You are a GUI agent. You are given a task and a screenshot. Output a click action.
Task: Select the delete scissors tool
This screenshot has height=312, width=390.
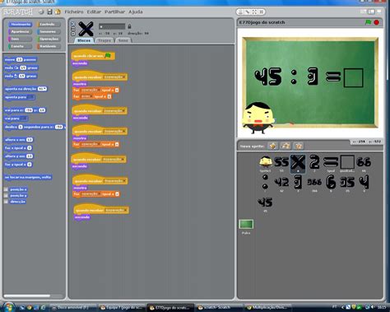pos(247,12)
